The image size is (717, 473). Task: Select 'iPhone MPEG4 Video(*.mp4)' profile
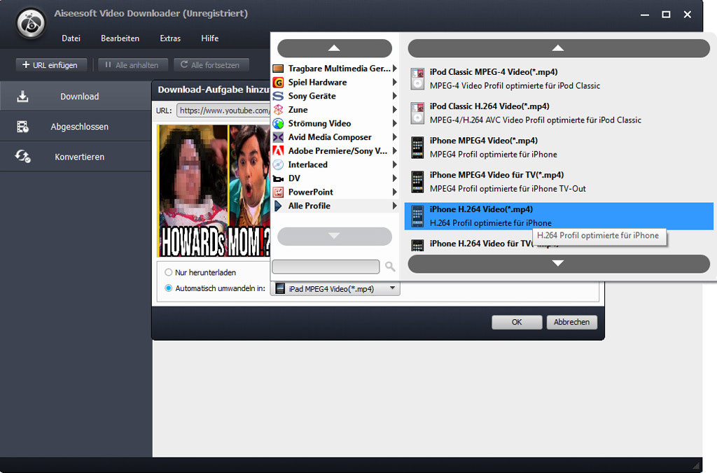point(559,147)
